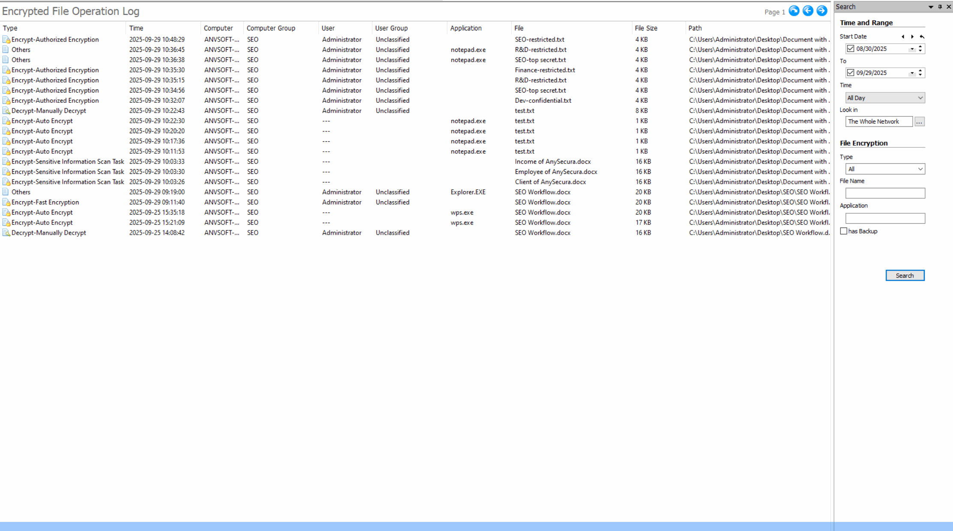Open the Start Date calendar dropdown
Screen dimensions: 953x531
click(x=912, y=48)
